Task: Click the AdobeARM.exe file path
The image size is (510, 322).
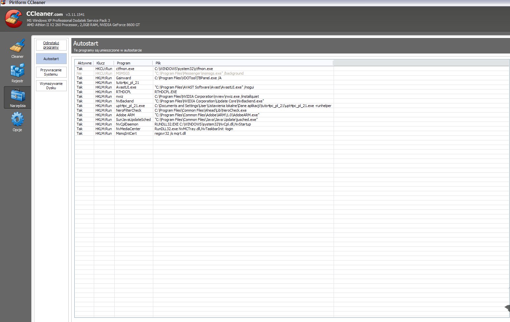Action: point(207,115)
